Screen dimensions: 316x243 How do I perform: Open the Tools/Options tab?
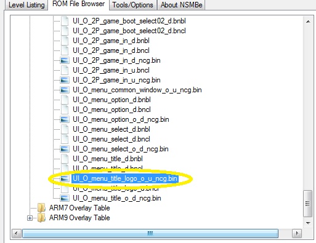pos(132,5)
